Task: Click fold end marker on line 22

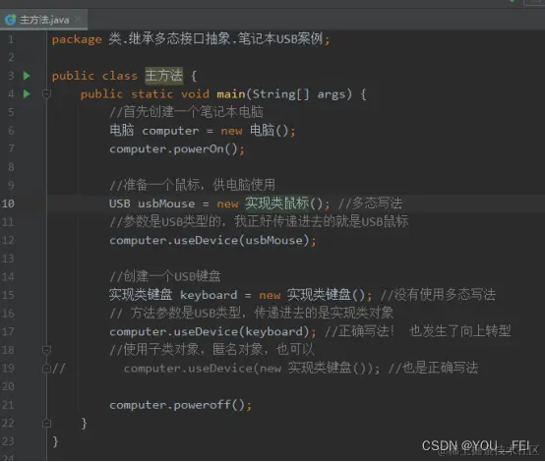Action: [46, 423]
